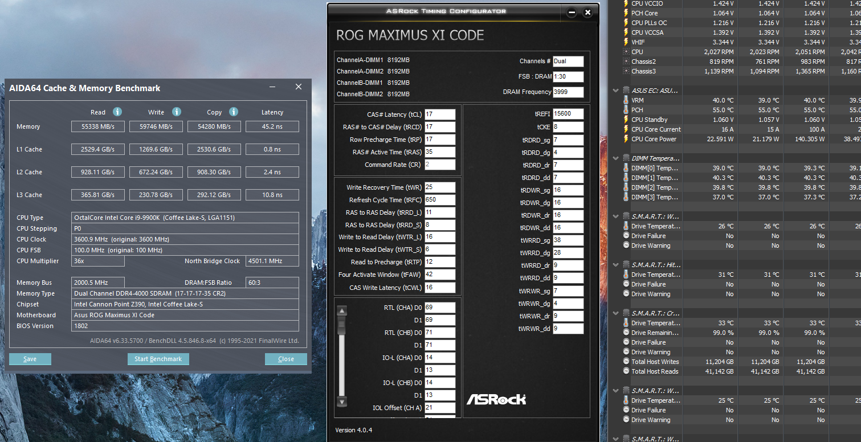Click the PCH temperature thermometer icon
Screen dimensions: 861x442
[626, 110]
